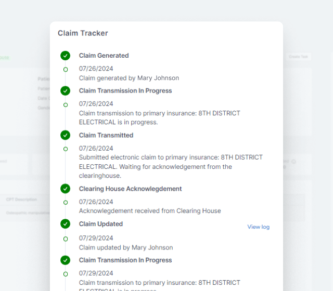
Task: Click check icon for 07/29 Claim Transmission In Progress
Action: [65, 260]
